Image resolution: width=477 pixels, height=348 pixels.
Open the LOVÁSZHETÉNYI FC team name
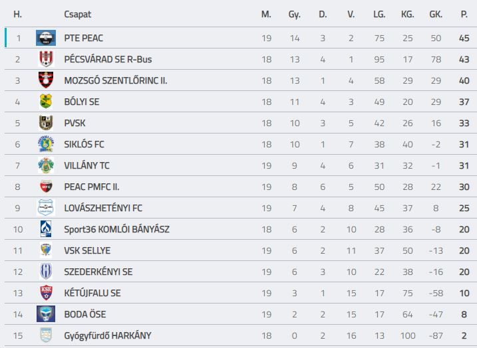(x=103, y=208)
